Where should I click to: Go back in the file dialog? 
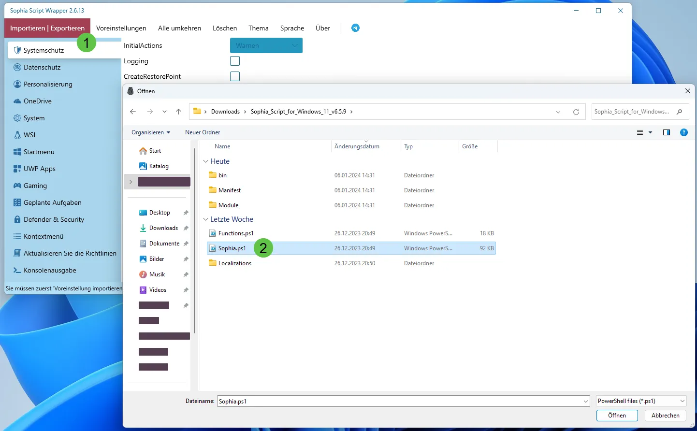click(133, 112)
